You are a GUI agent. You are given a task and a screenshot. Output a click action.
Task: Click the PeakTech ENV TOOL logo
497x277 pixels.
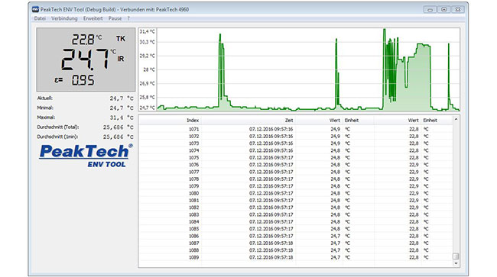[86, 156]
